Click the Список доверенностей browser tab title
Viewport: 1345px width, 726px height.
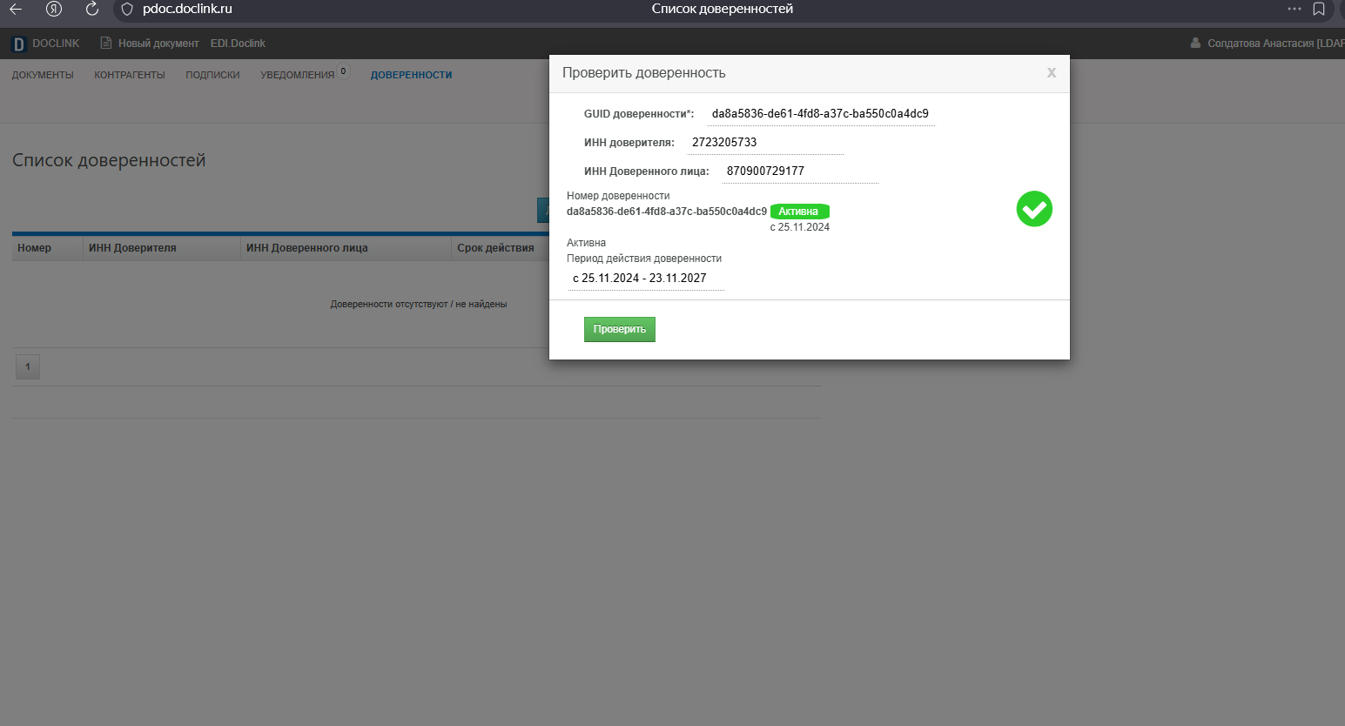(723, 9)
